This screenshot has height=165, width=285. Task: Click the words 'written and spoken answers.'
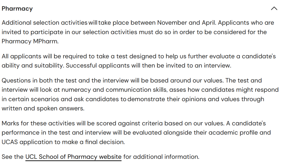click(43, 108)
